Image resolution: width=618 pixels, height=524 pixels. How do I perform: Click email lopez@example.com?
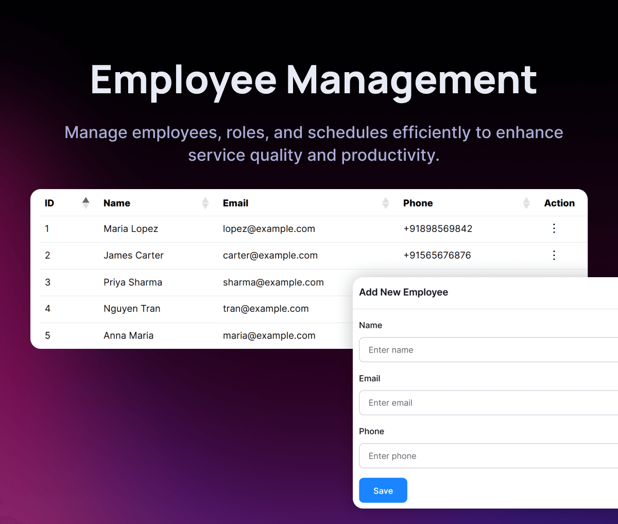pyautogui.click(x=269, y=229)
